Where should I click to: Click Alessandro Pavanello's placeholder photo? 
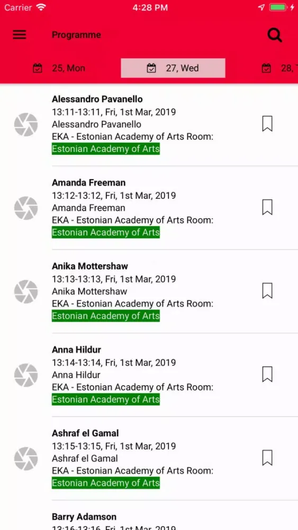pyautogui.click(x=26, y=125)
